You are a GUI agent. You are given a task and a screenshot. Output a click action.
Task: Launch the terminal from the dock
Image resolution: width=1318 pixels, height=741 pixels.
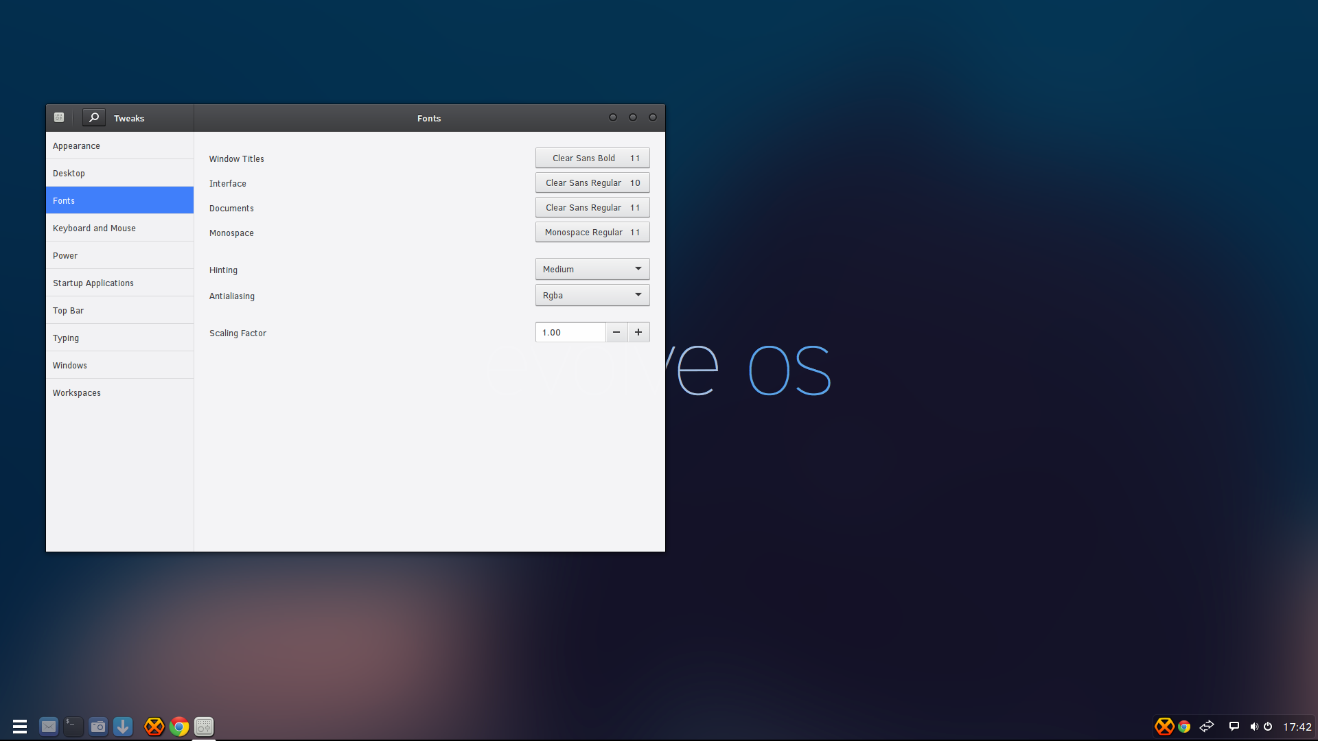(x=73, y=726)
